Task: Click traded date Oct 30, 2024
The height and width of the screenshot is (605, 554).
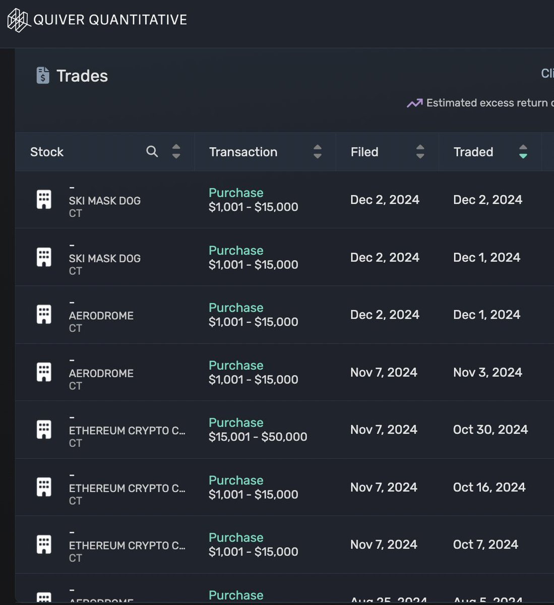Action: pos(490,430)
